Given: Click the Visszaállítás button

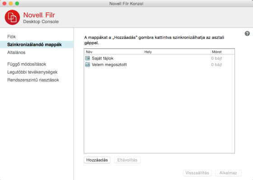Looking at the screenshot, I should coord(197,173).
